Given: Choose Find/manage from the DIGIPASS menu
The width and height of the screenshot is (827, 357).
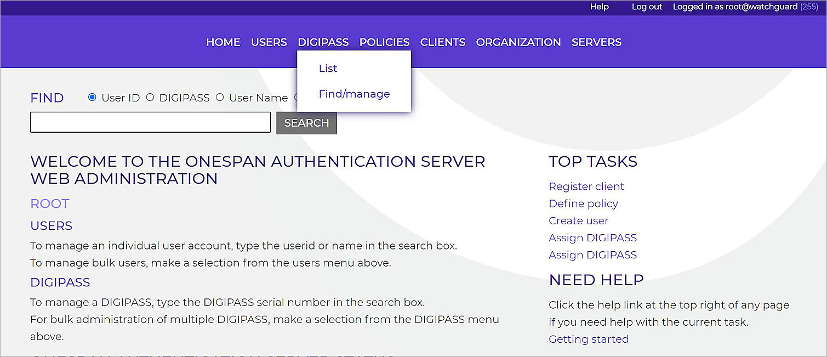Looking at the screenshot, I should 354,94.
